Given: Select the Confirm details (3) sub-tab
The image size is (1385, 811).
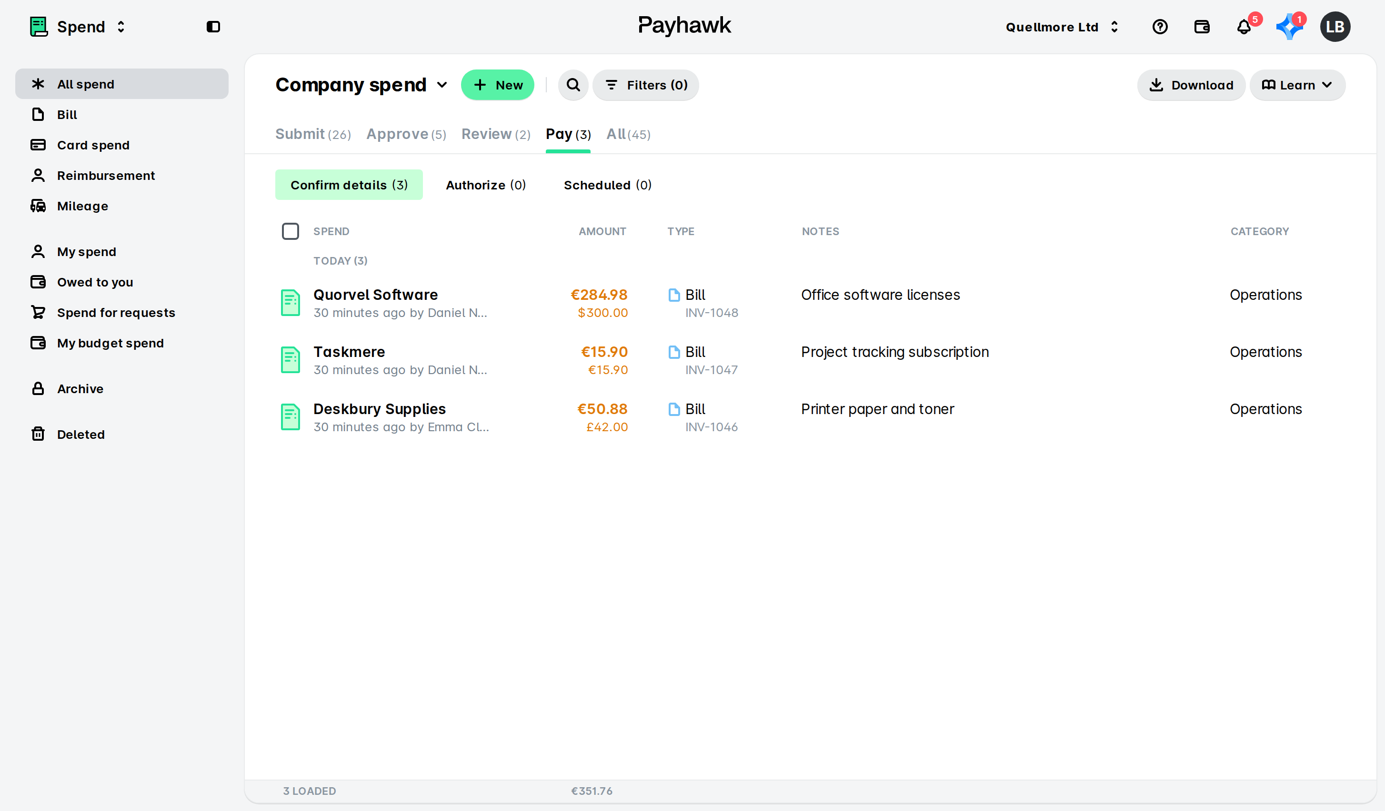Looking at the screenshot, I should coord(349,185).
